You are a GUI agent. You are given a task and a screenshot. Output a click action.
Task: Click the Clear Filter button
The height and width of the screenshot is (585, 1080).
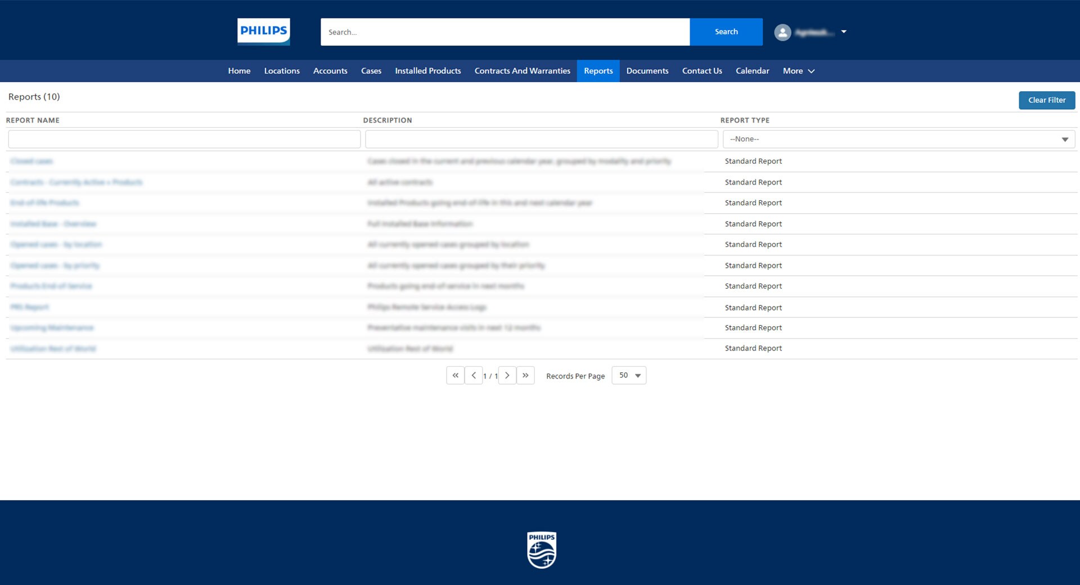click(x=1046, y=100)
